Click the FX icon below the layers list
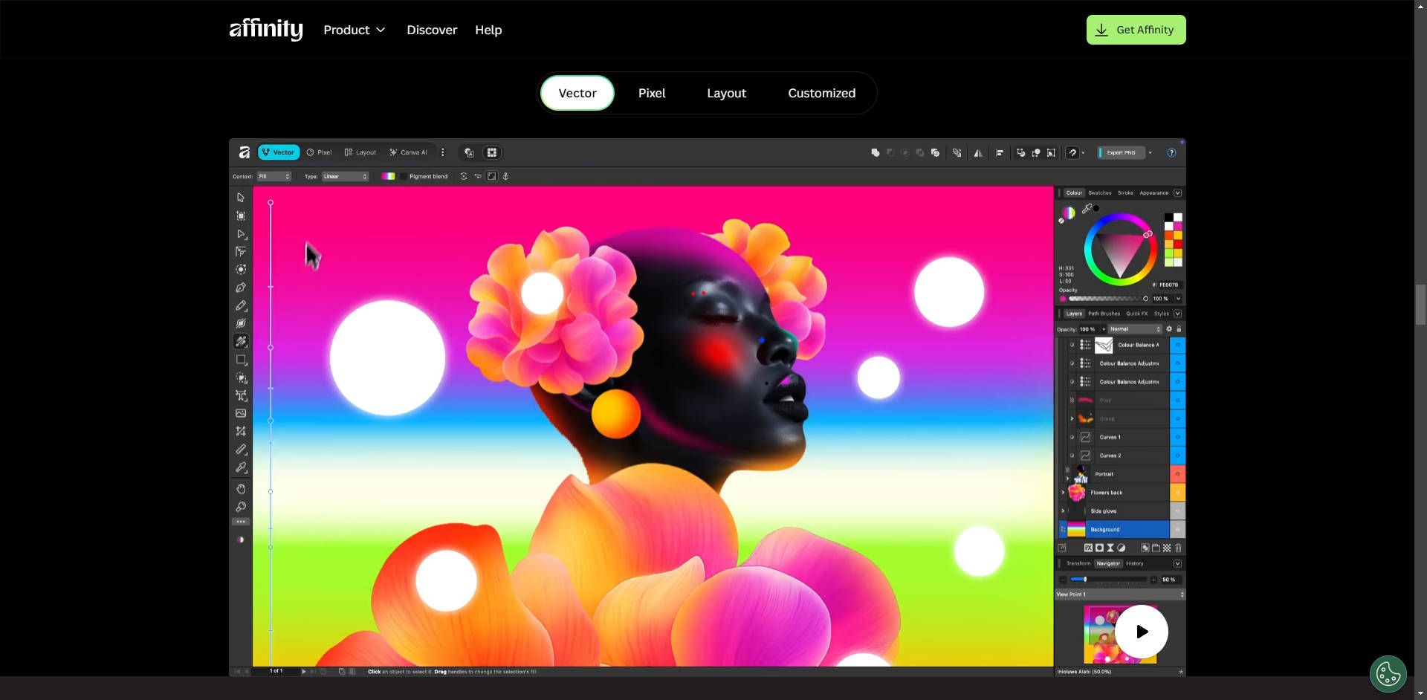 [1088, 548]
